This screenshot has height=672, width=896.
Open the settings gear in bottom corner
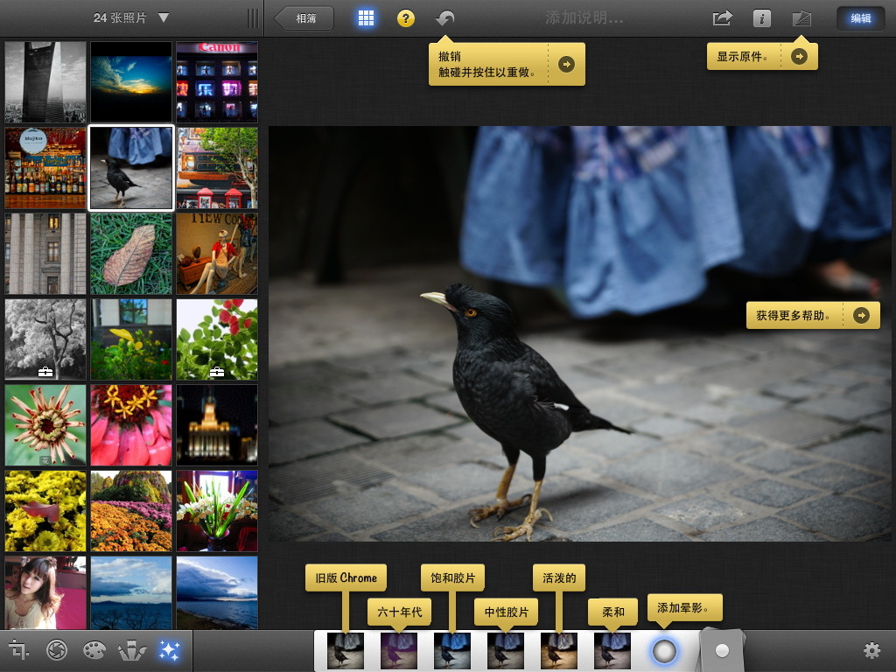tap(871, 651)
